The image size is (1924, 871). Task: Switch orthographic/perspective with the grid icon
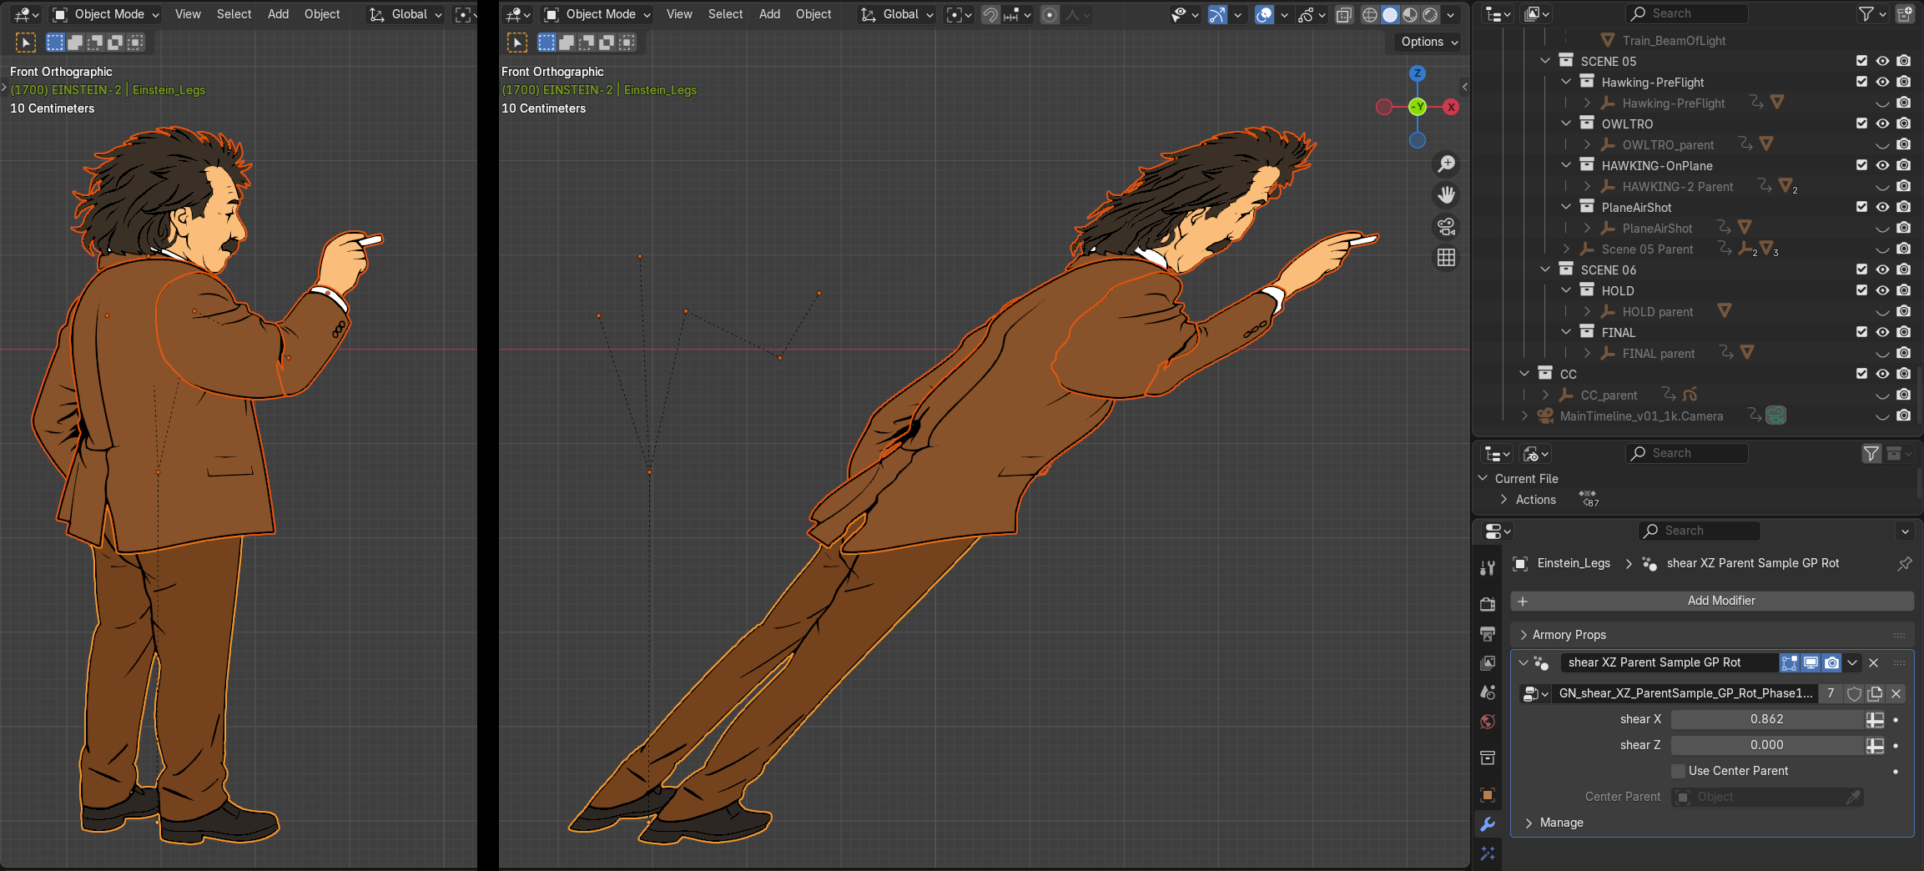coord(1446,259)
